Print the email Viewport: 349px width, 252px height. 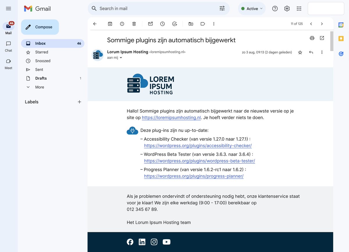coord(312,38)
